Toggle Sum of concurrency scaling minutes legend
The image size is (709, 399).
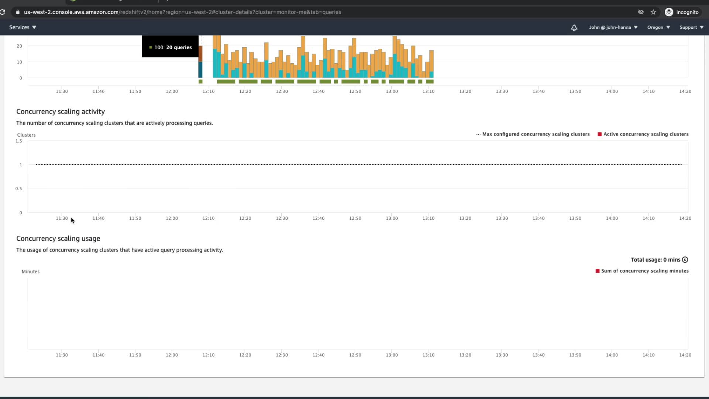[642, 271]
